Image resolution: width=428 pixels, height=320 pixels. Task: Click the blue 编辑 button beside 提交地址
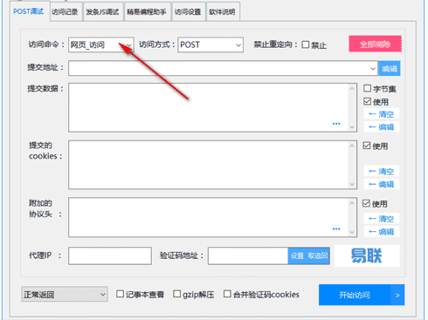[390, 69]
